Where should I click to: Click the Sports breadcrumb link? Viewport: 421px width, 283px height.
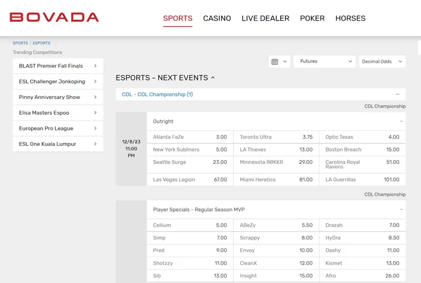tap(20, 43)
